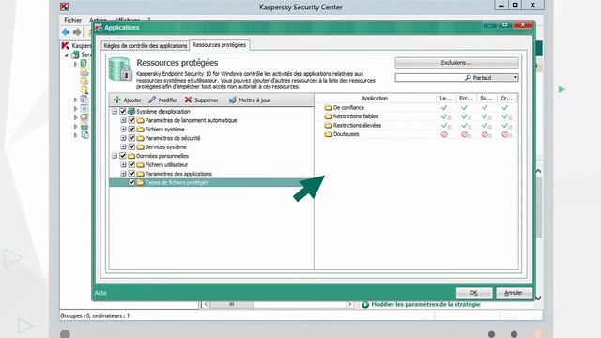The width and height of the screenshot is (601, 338).
Task: Expand the Paramètres des applications node
Action: tap(123, 174)
